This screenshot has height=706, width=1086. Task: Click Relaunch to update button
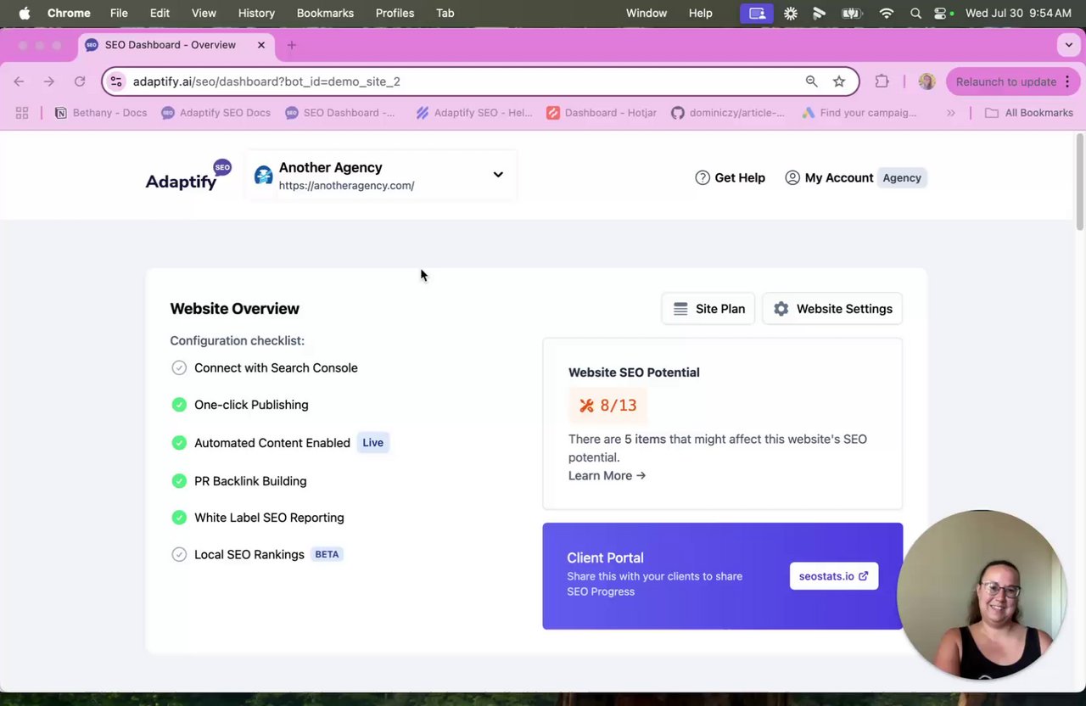tap(1012, 81)
